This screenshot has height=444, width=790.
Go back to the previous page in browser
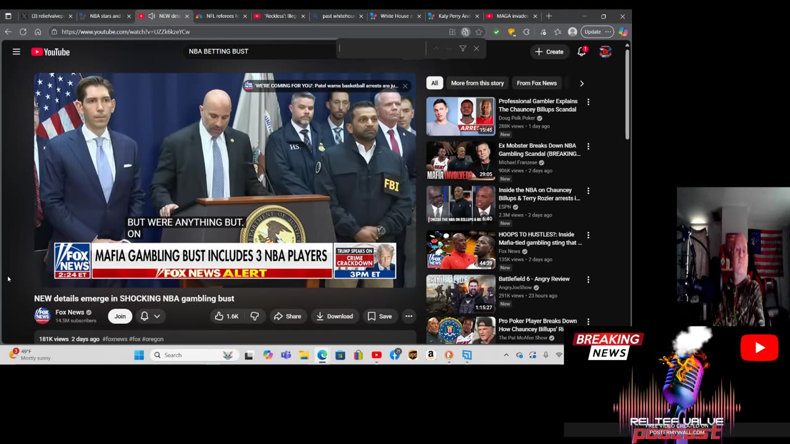[8, 31]
